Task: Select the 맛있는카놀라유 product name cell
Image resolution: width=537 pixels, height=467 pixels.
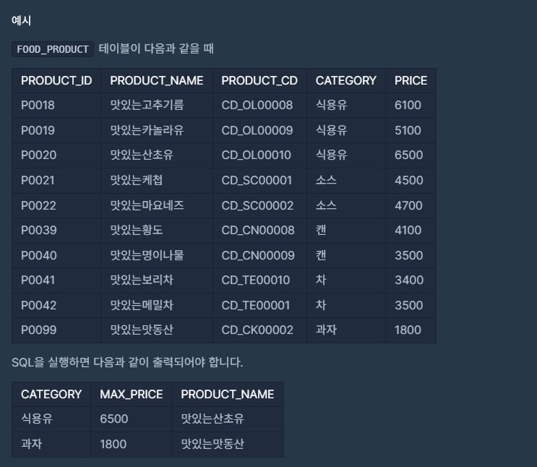Action: click(x=157, y=130)
